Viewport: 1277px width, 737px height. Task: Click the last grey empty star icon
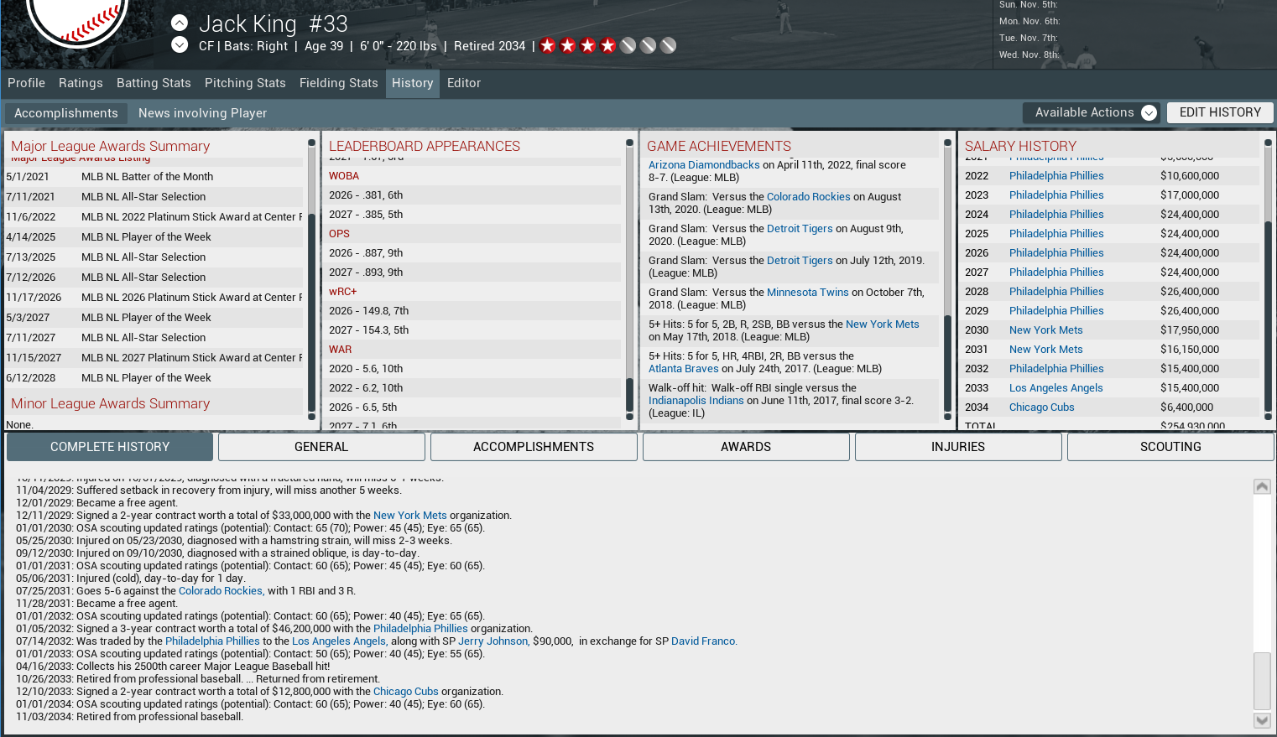click(669, 45)
